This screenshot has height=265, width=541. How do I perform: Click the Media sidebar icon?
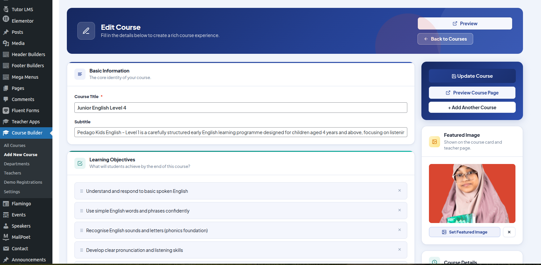[6, 43]
